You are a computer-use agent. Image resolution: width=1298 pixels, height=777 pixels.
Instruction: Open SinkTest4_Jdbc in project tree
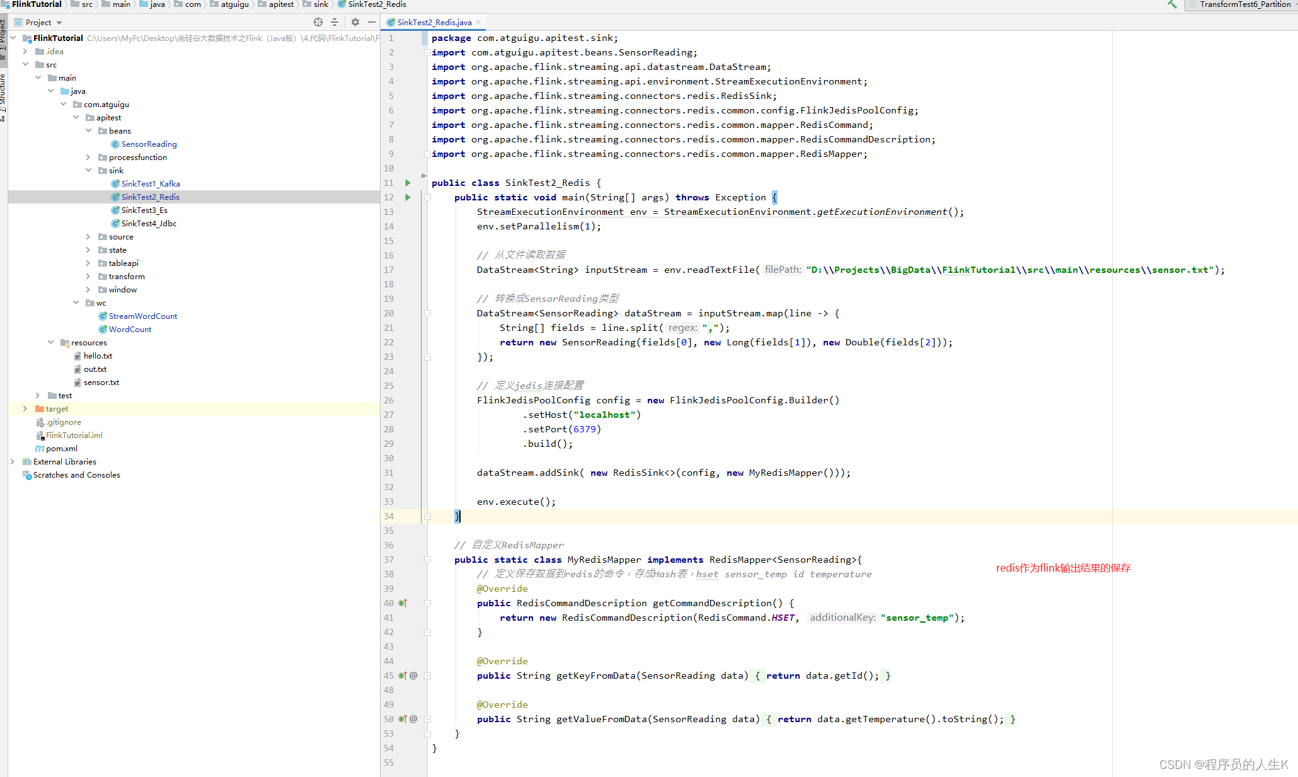(x=149, y=223)
